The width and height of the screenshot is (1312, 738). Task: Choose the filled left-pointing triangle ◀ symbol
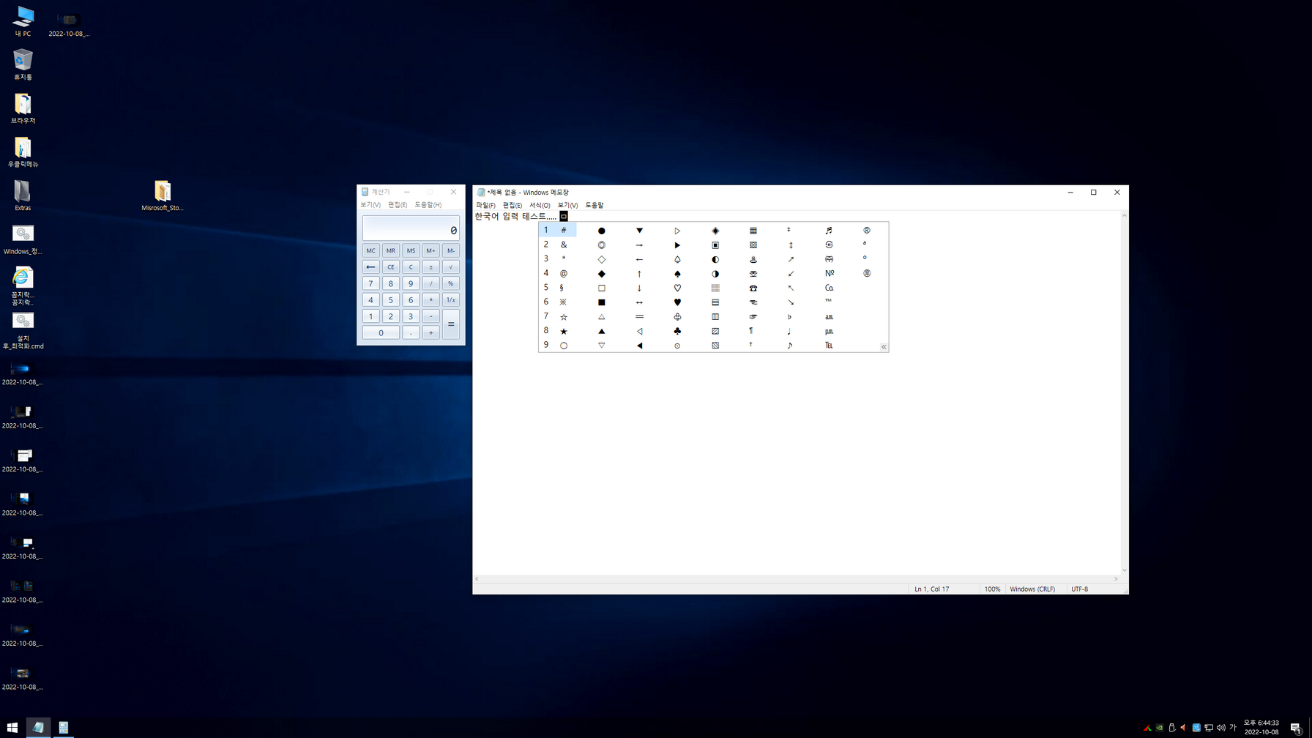(x=639, y=346)
